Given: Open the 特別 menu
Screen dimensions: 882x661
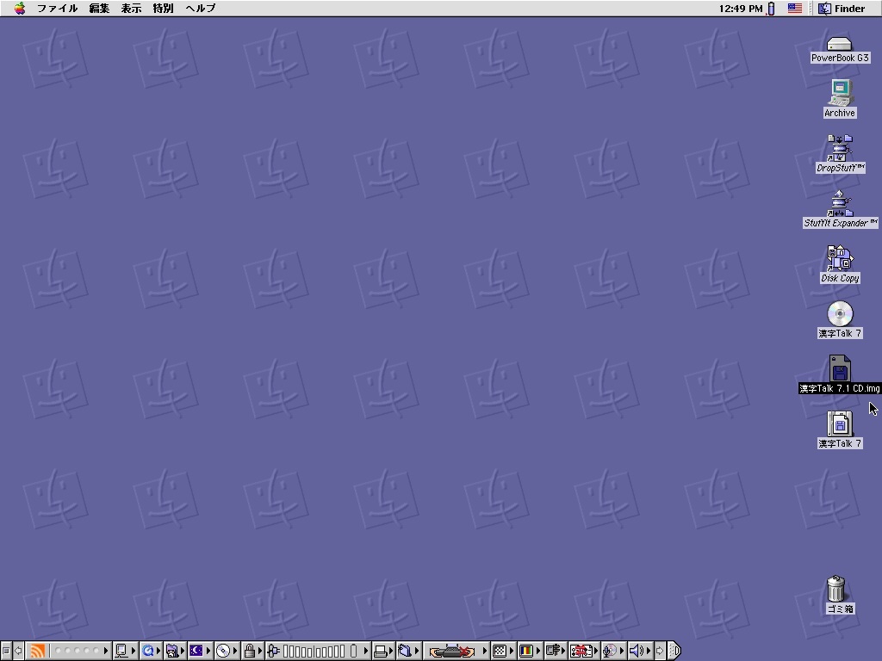Looking at the screenshot, I should [163, 8].
